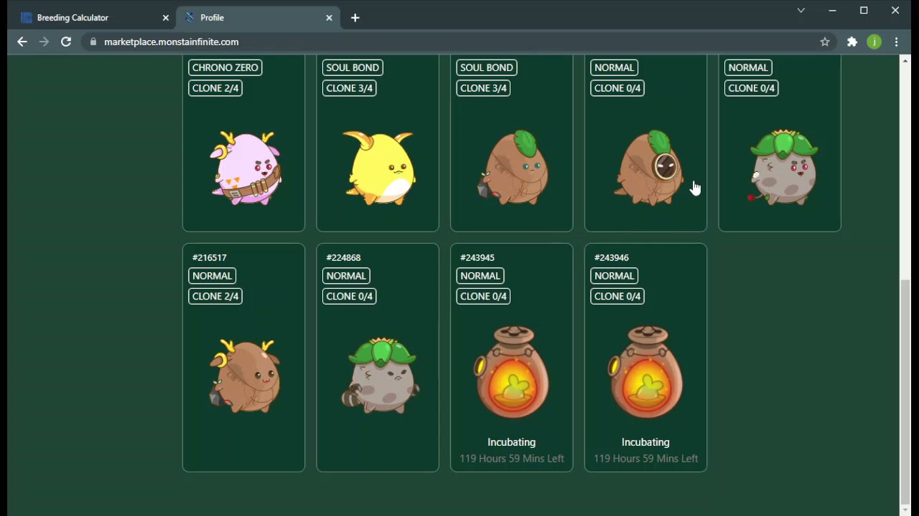Go back to the previous page
This screenshot has height=516, width=919.
pos(22,42)
